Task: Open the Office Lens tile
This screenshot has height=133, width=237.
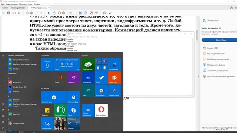Action: pos(114,78)
